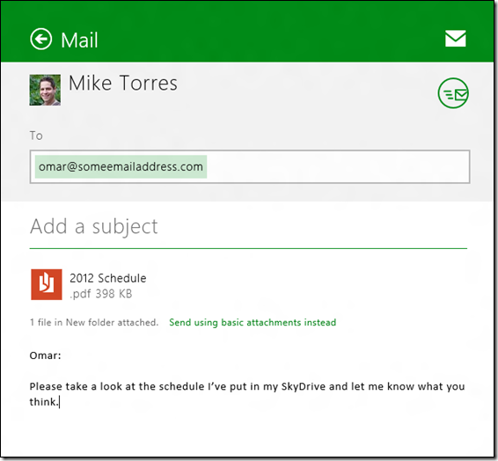Click the 1 file in New folder attached text
Image resolution: width=498 pixels, height=461 pixels.
pos(94,323)
